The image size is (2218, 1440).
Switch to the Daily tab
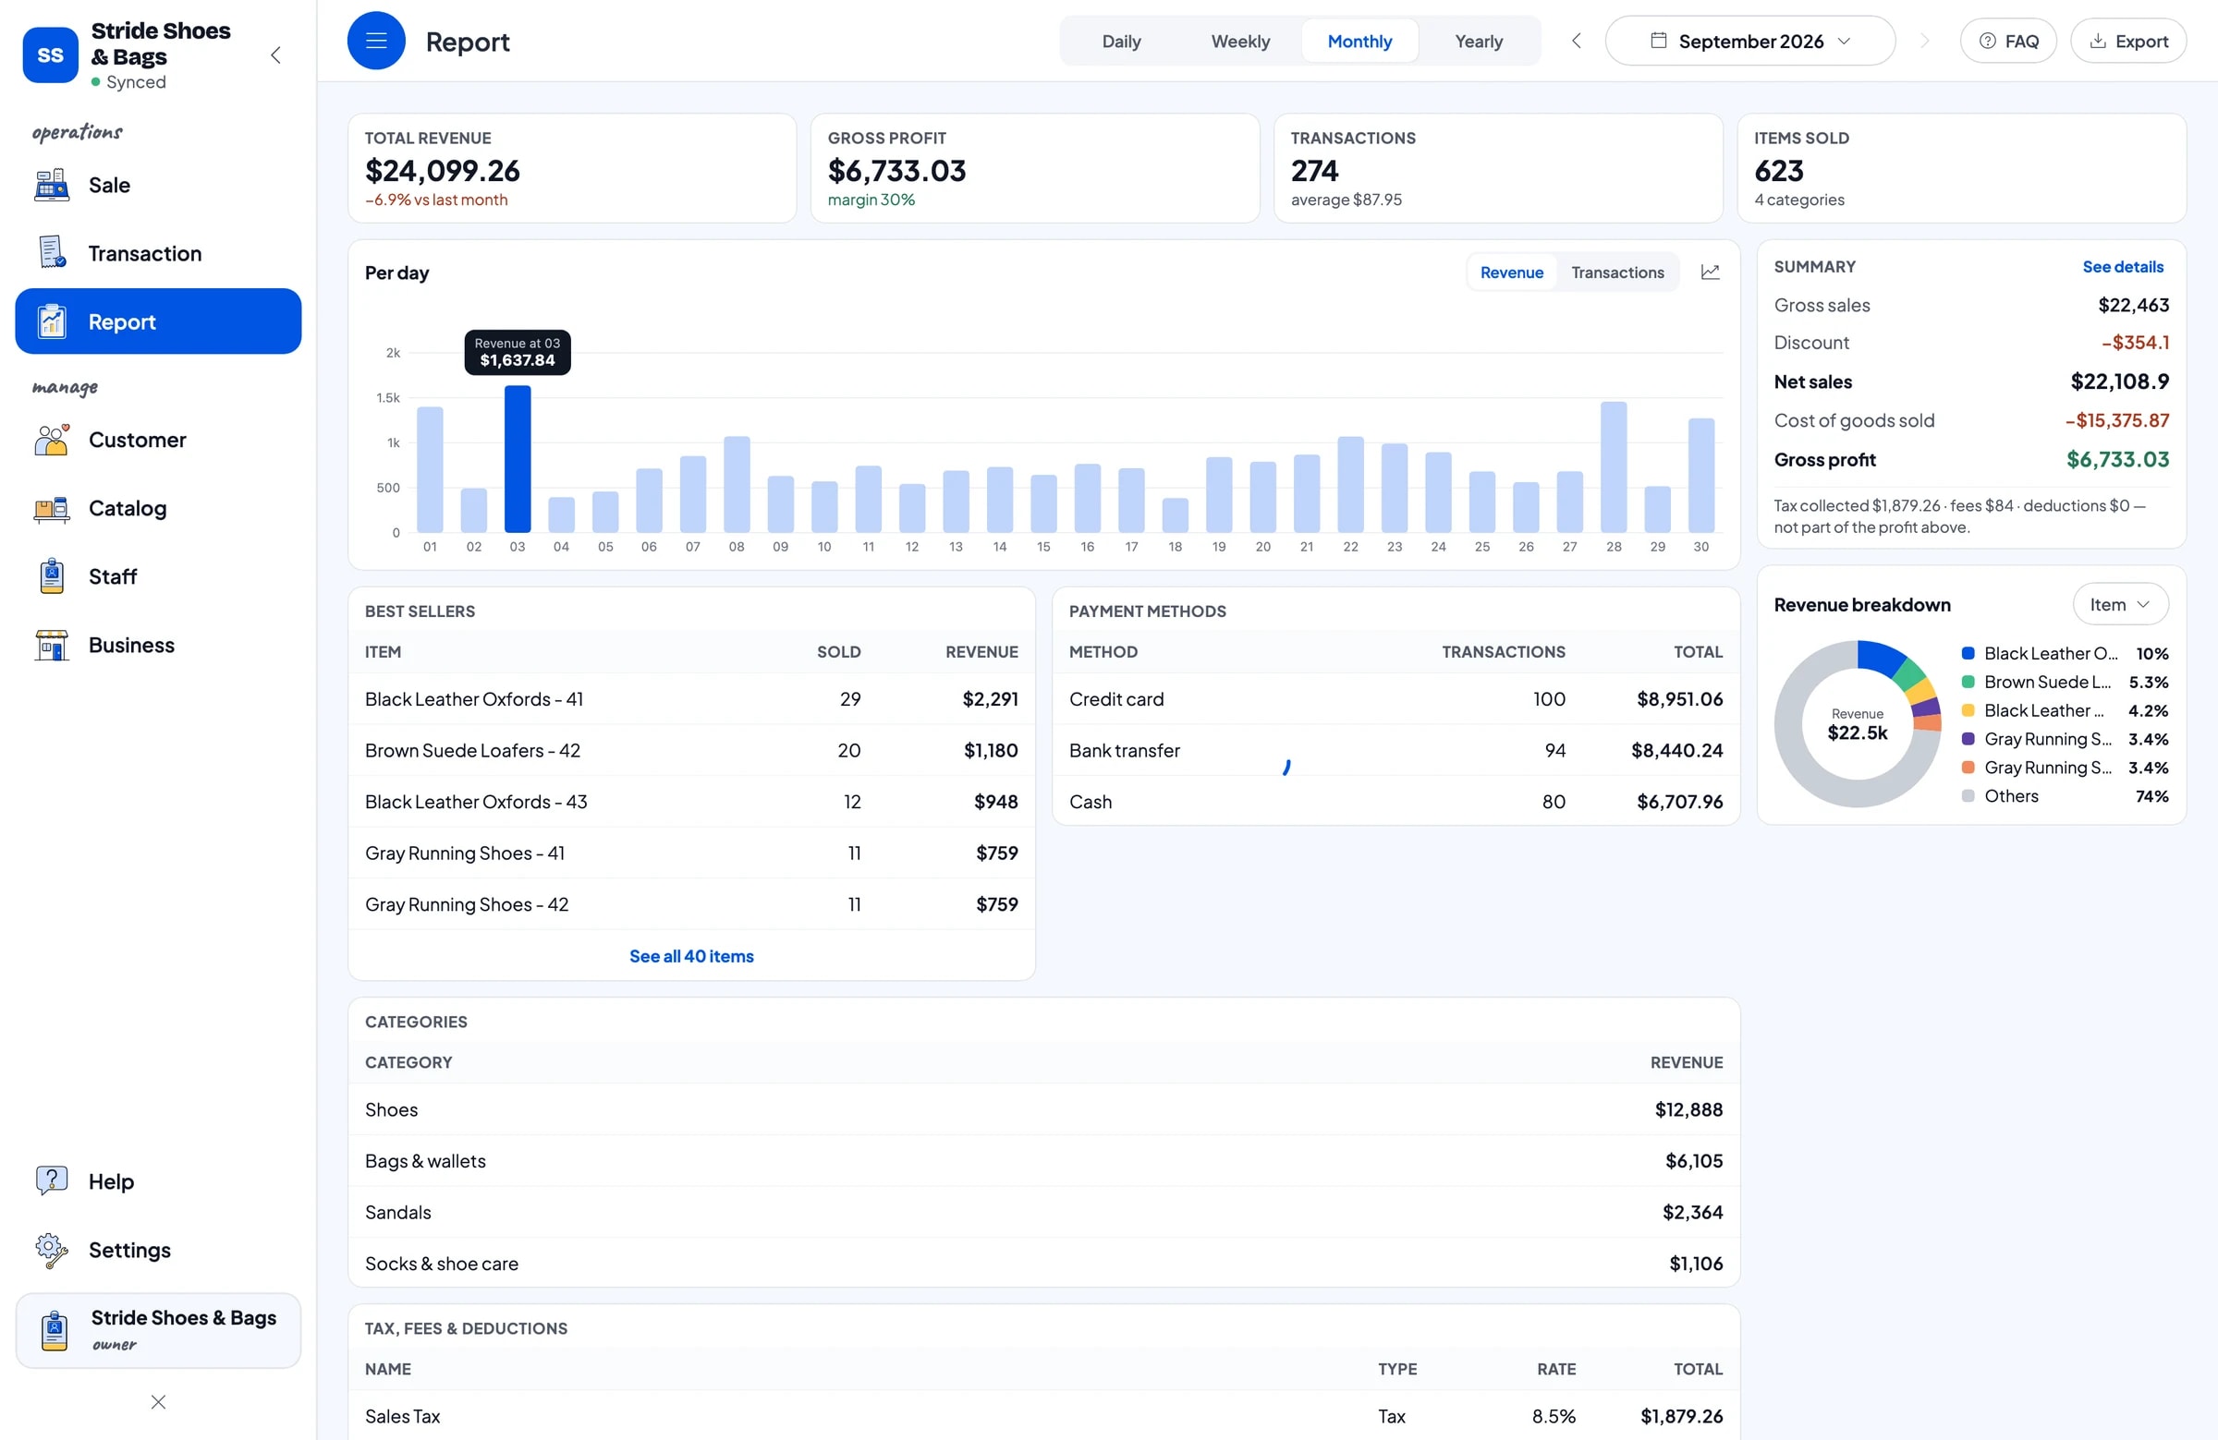click(x=1120, y=41)
